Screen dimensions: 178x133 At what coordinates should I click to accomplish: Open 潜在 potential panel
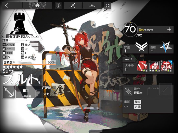point(161,49)
